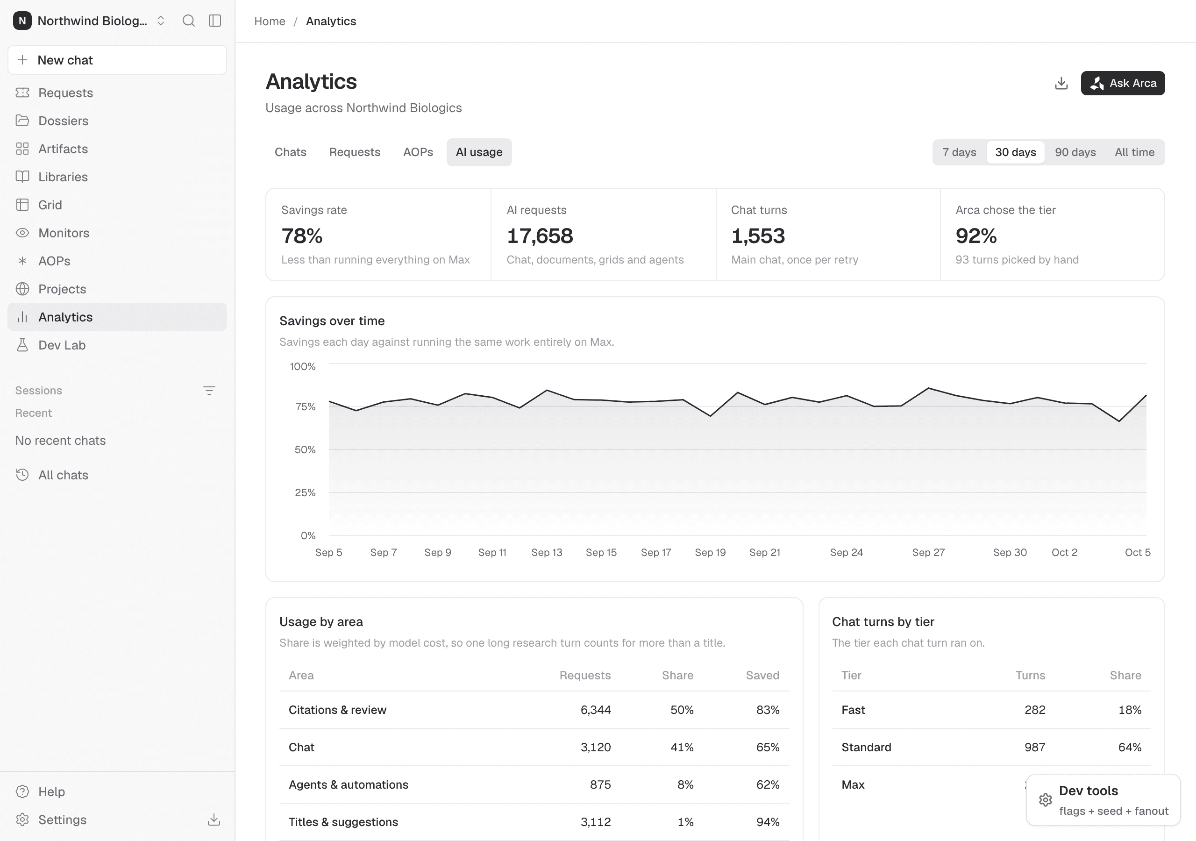Switch to the Chats tab
Screen dimensions: 1196x841
(x=290, y=152)
